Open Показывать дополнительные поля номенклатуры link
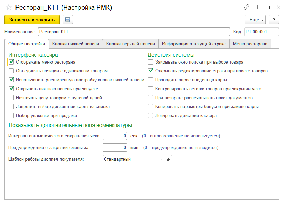 pos(71,125)
